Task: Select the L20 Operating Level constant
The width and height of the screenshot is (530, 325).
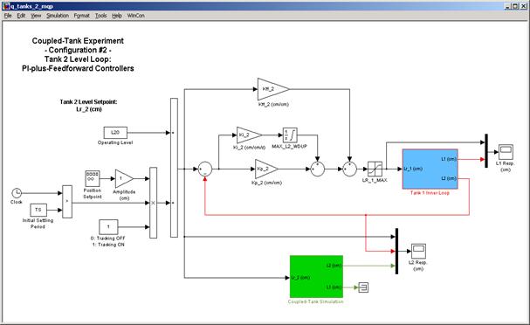Action: click(115, 133)
